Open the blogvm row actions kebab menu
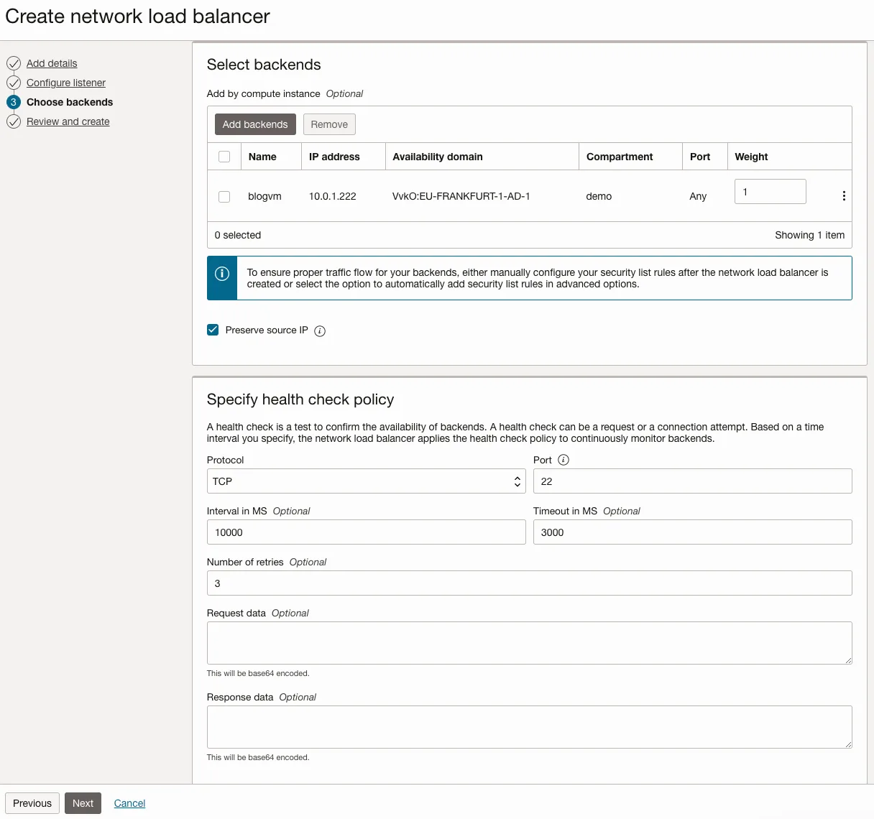The height and width of the screenshot is (819, 874). (844, 196)
